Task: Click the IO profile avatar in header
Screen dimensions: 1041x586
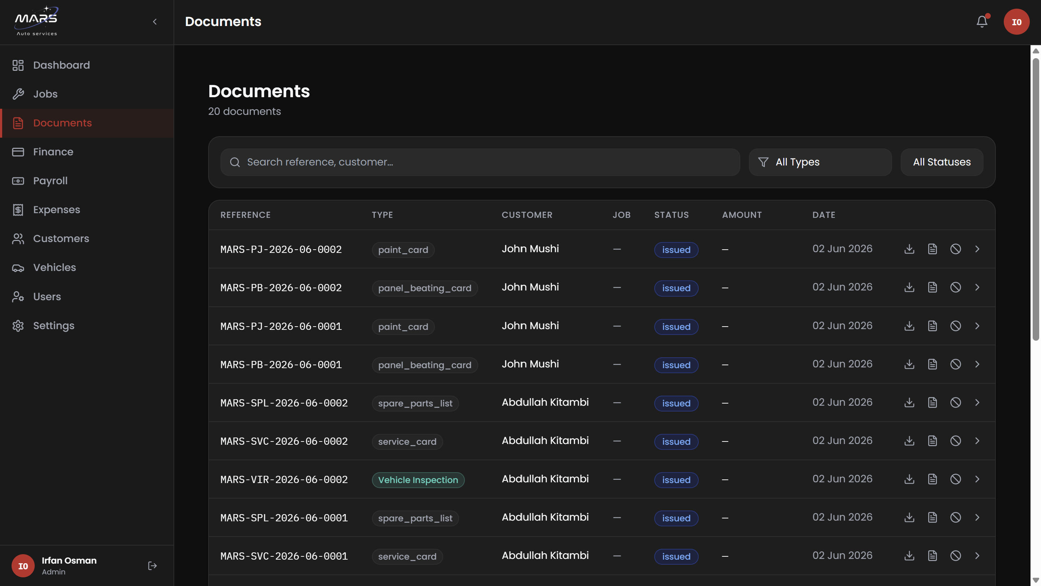Action: pyautogui.click(x=1016, y=22)
